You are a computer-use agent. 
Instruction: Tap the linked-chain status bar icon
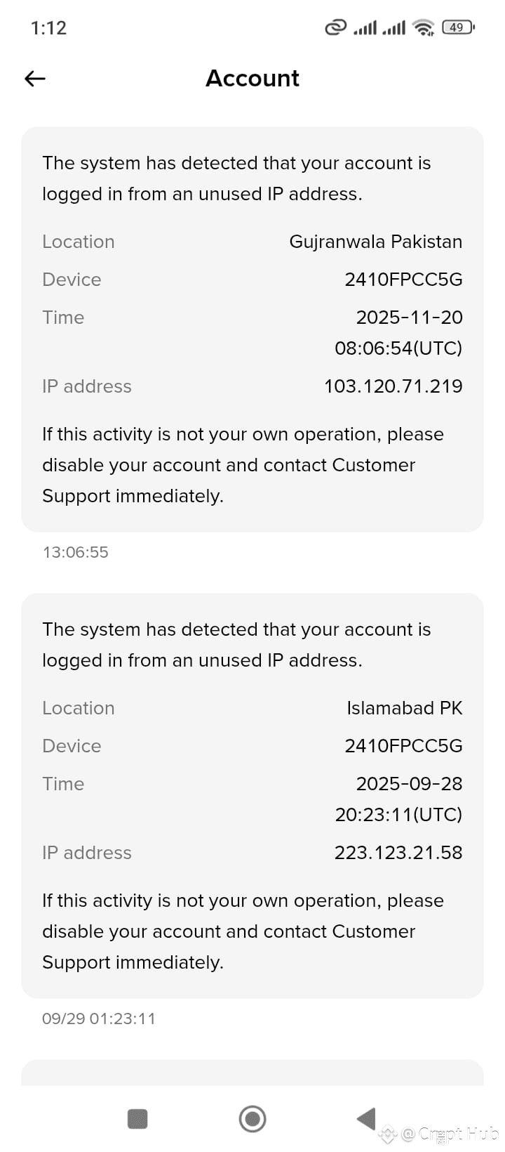click(335, 27)
